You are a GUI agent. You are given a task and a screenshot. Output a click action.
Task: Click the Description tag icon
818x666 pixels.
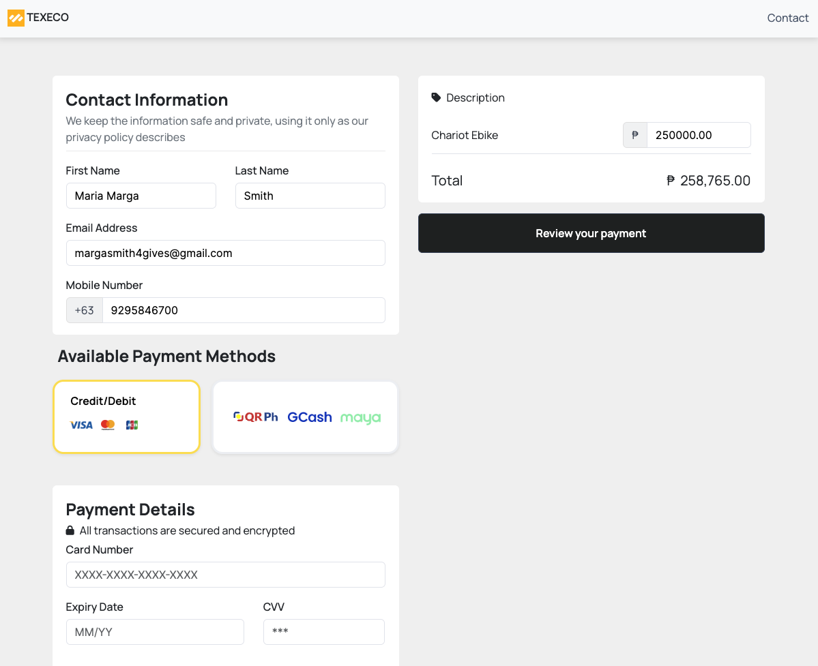[436, 97]
